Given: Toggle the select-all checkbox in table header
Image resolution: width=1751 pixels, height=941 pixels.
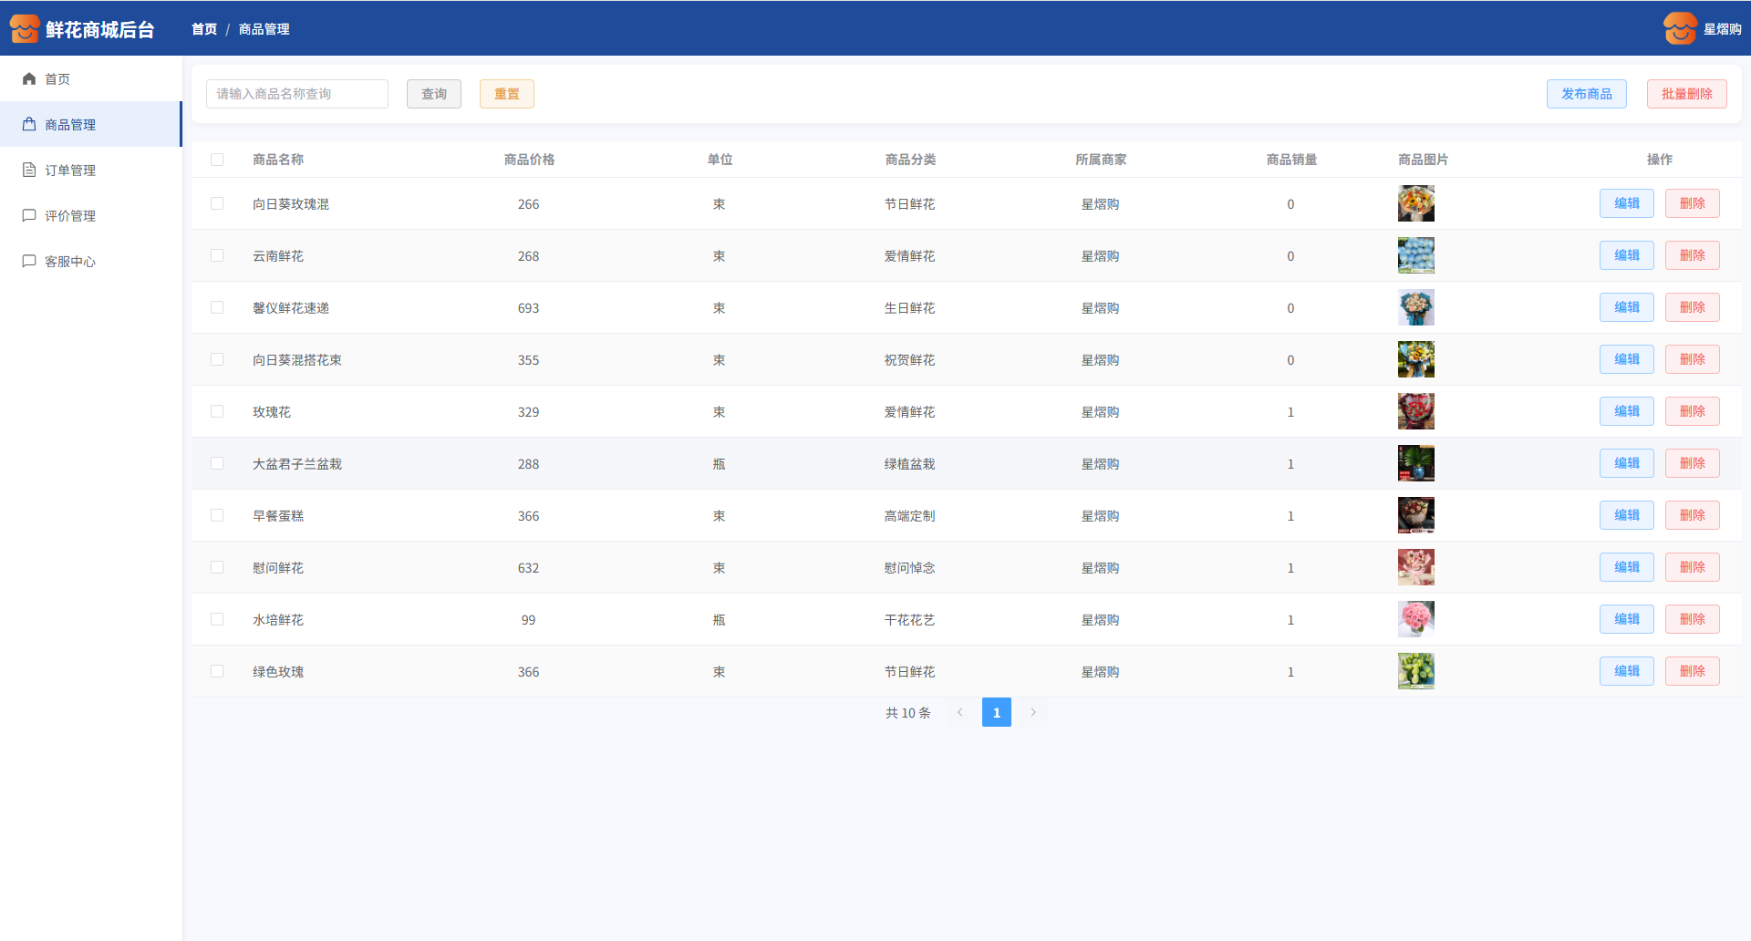Looking at the screenshot, I should 217,160.
